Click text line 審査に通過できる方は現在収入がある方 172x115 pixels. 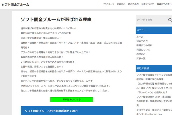42,57
